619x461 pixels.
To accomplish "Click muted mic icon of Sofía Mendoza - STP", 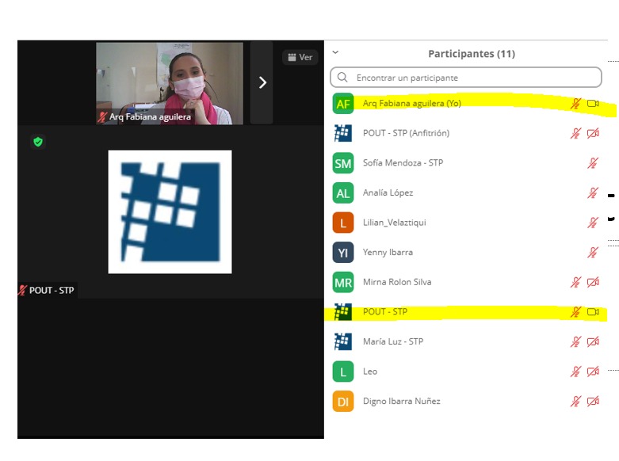I will coord(593,163).
